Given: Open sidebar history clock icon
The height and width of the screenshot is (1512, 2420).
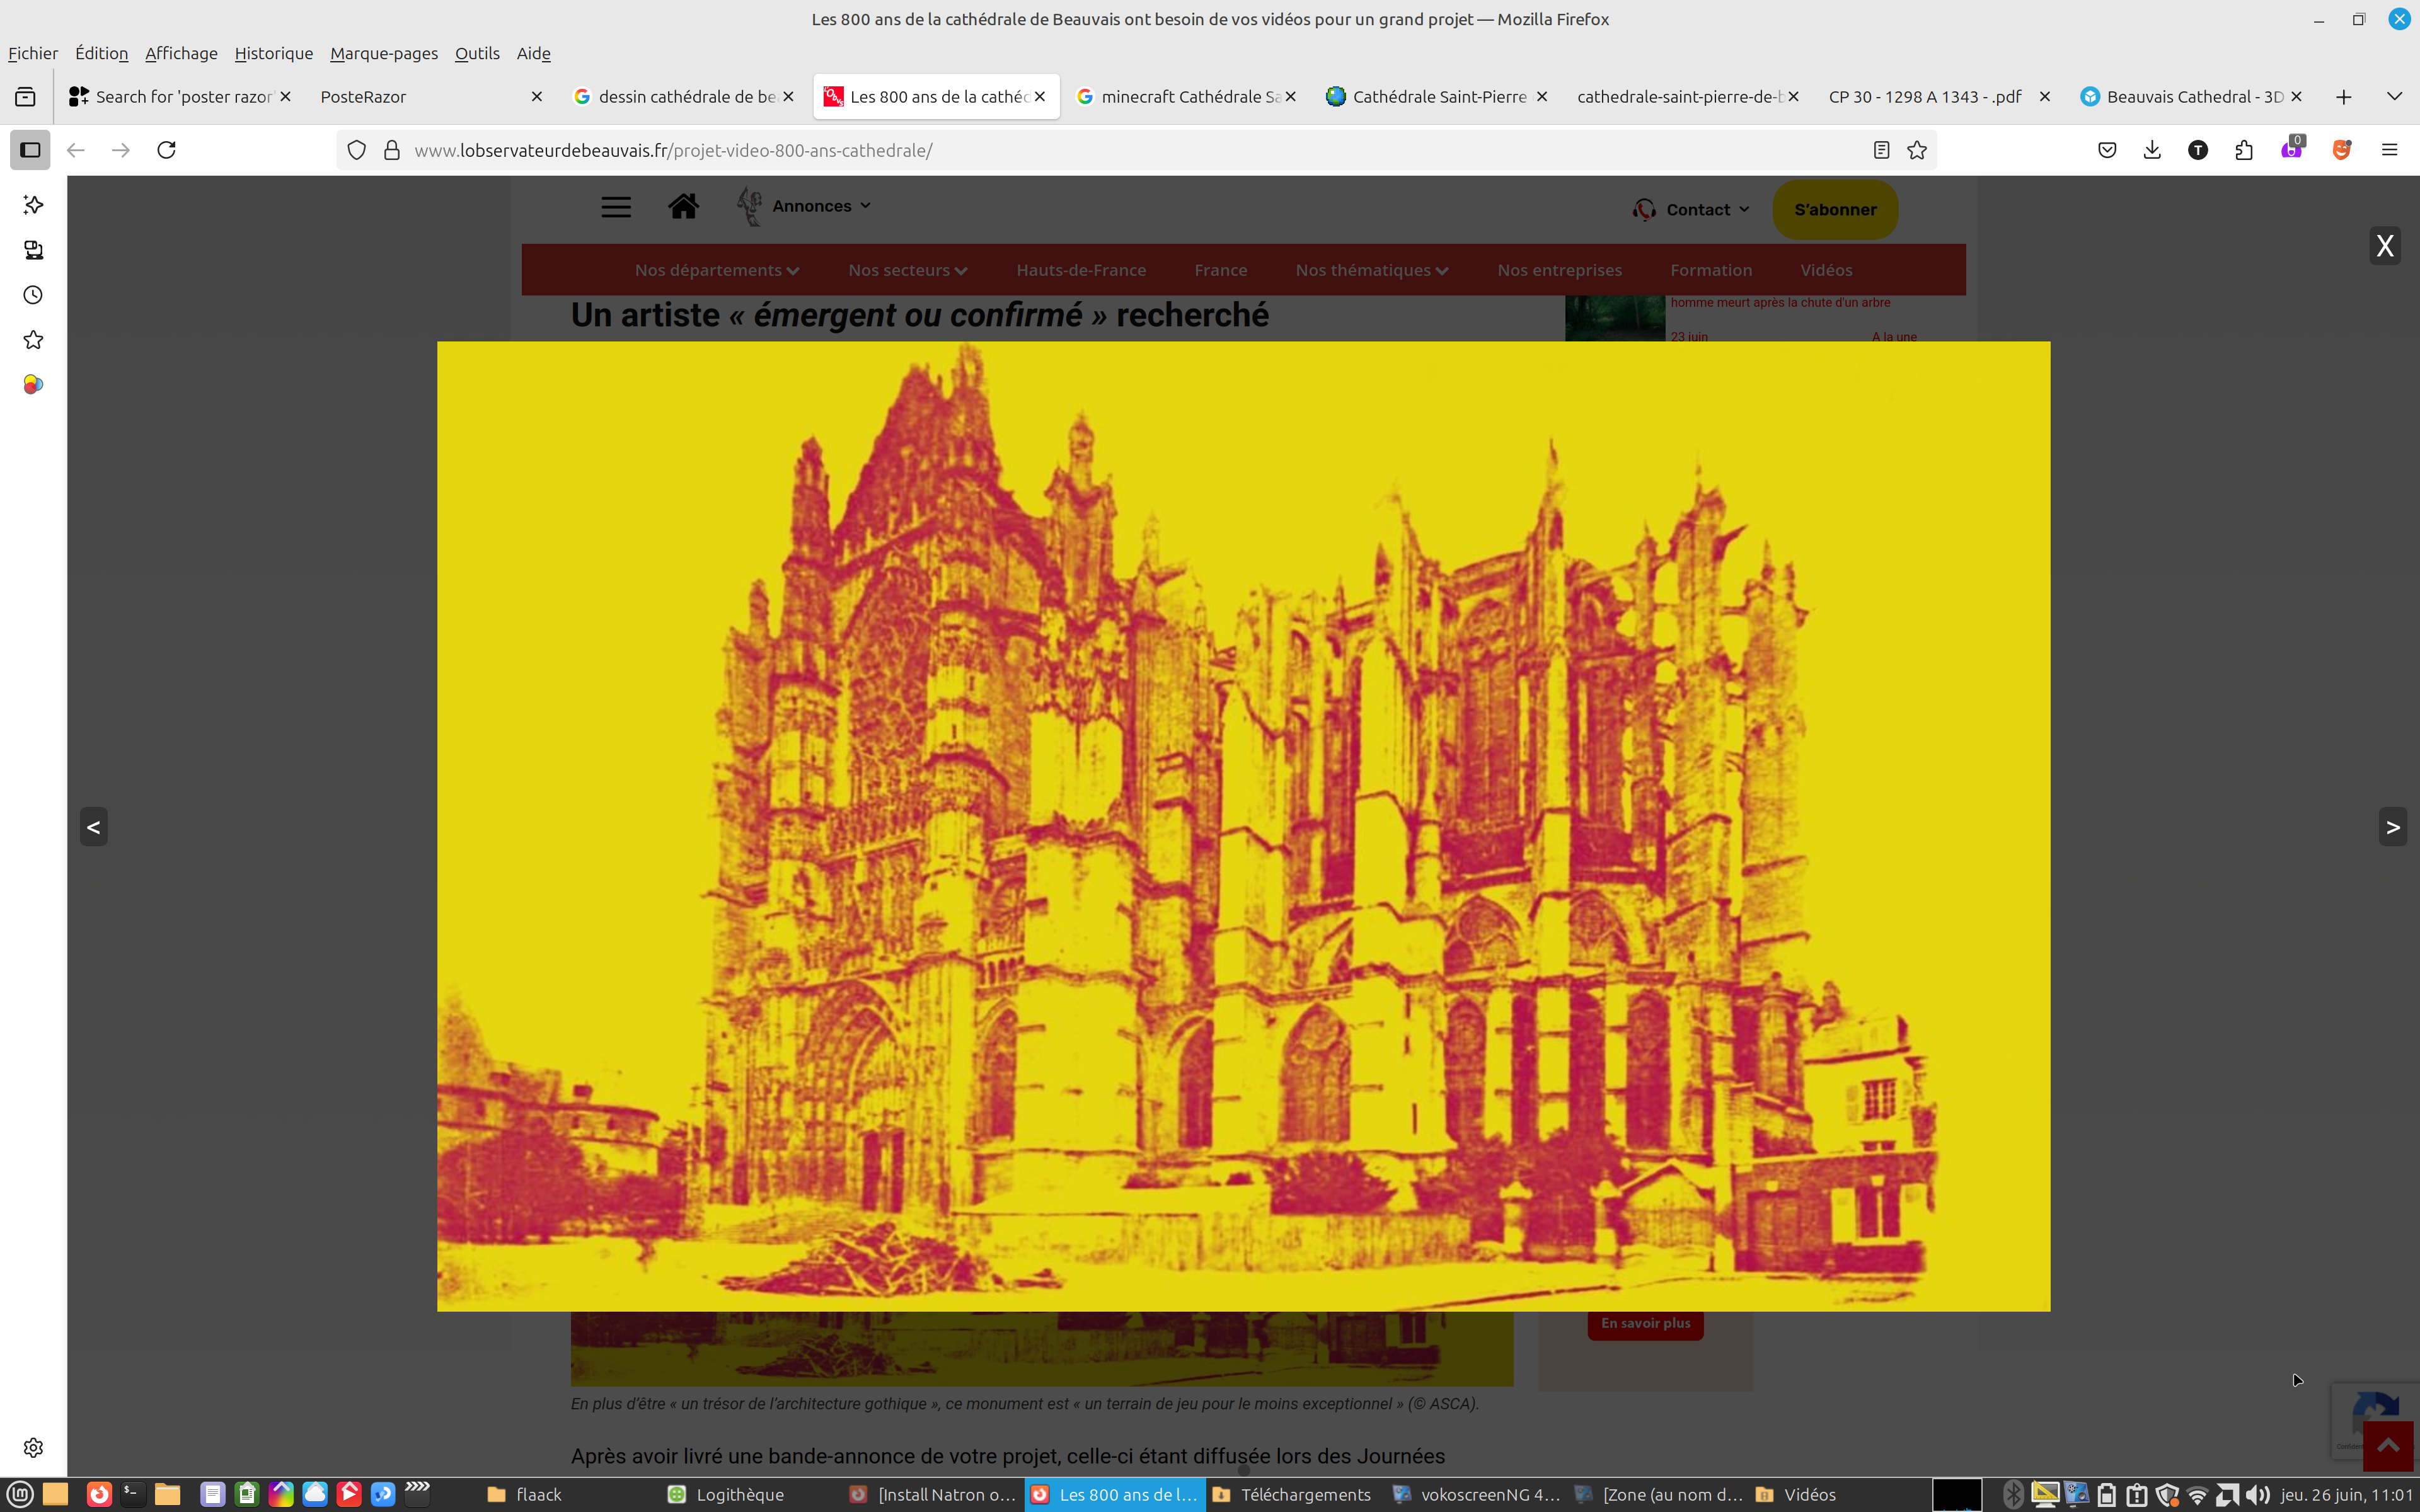Looking at the screenshot, I should [33, 295].
